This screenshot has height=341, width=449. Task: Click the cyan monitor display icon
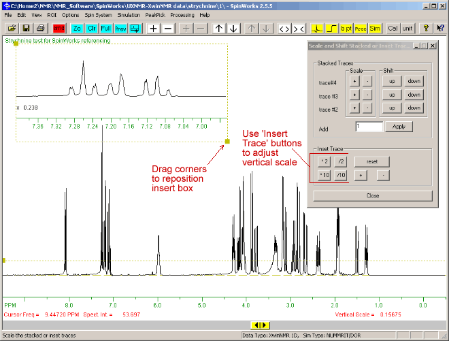(135, 29)
